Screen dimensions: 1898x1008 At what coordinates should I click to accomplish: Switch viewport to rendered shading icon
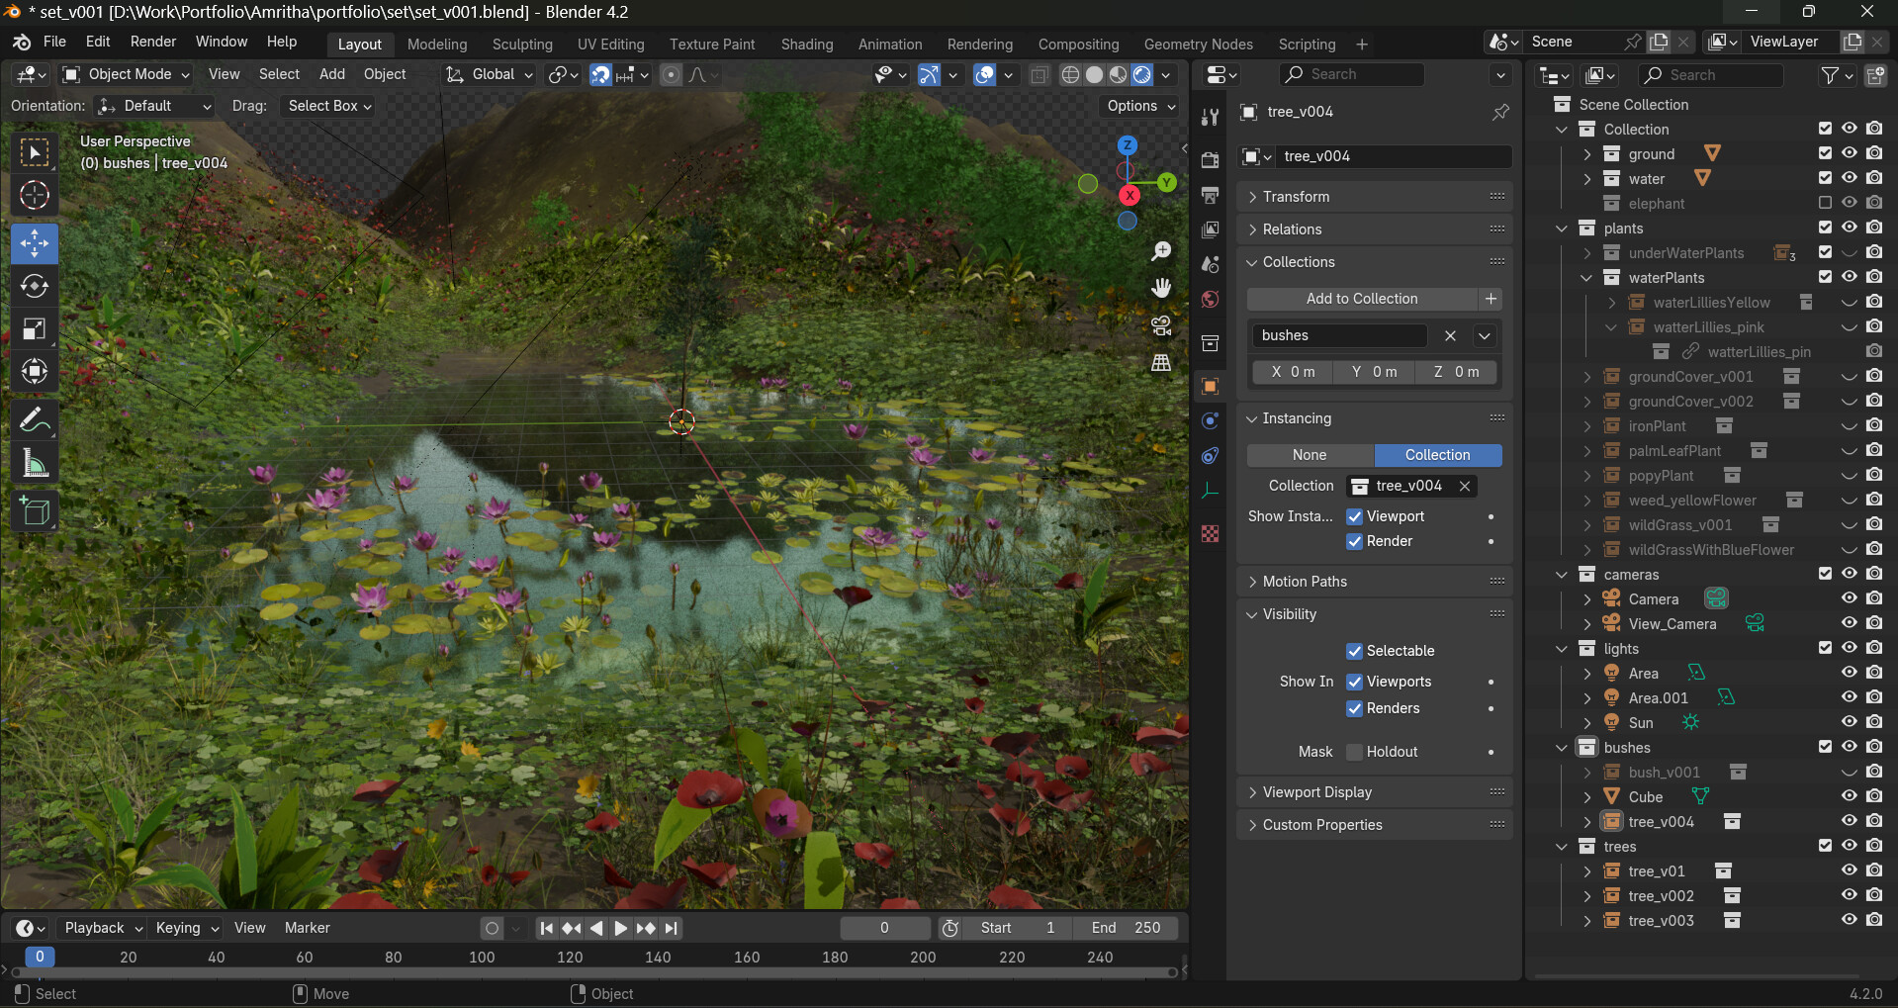click(x=1142, y=74)
